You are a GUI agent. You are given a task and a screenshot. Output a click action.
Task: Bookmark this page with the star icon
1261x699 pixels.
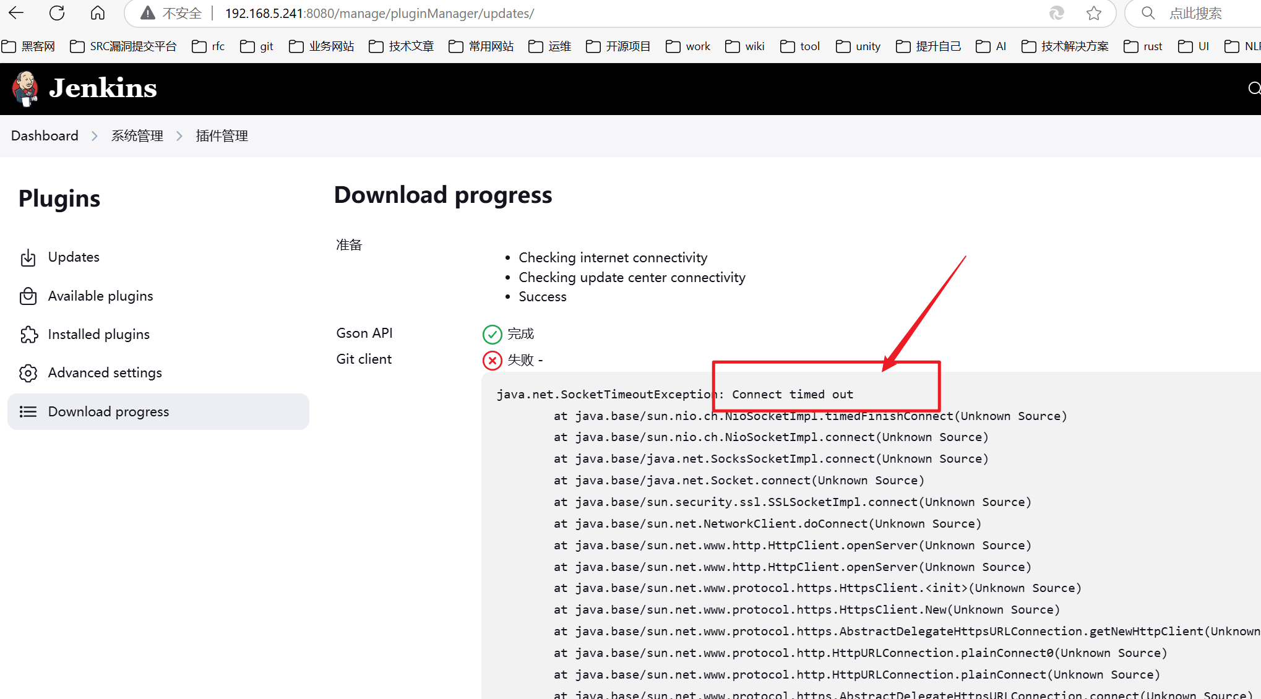tap(1094, 13)
